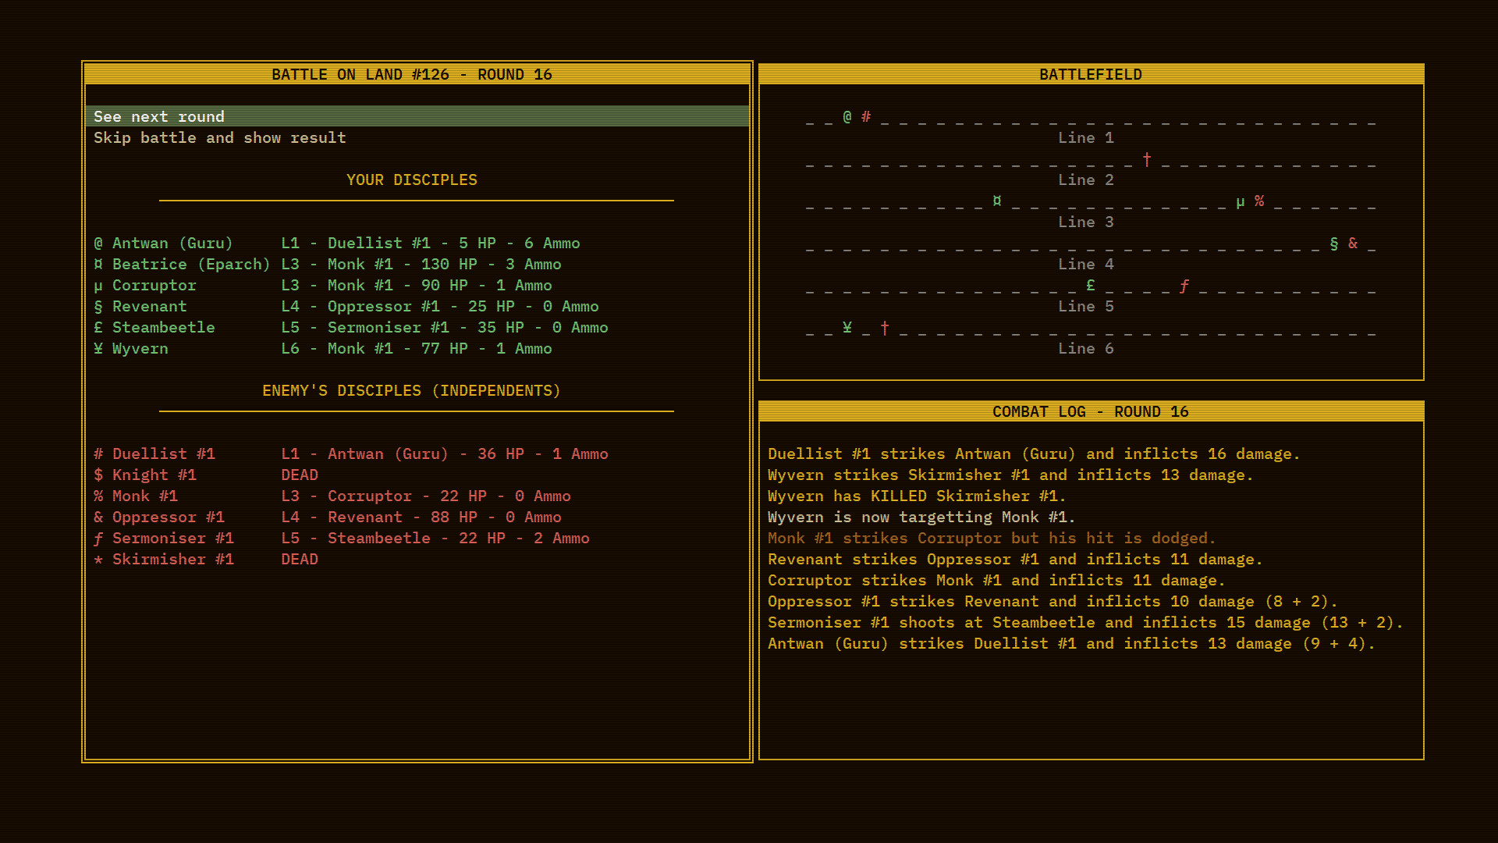Click the red dagger marker on Line 2
1498x843 pixels.
[1147, 159]
